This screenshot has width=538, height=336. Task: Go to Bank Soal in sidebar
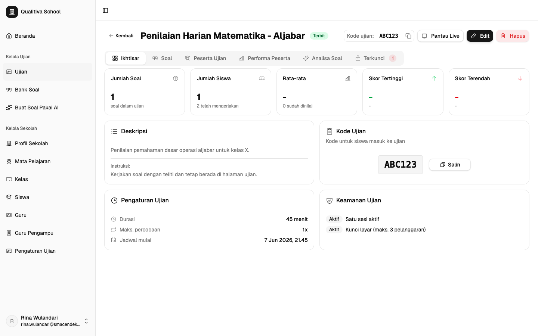point(47,90)
